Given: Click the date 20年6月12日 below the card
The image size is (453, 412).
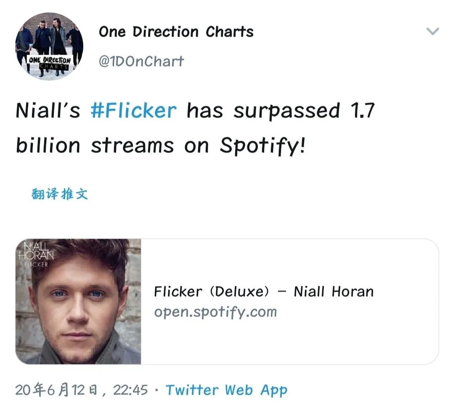Looking at the screenshot, I should pyautogui.click(x=56, y=390).
